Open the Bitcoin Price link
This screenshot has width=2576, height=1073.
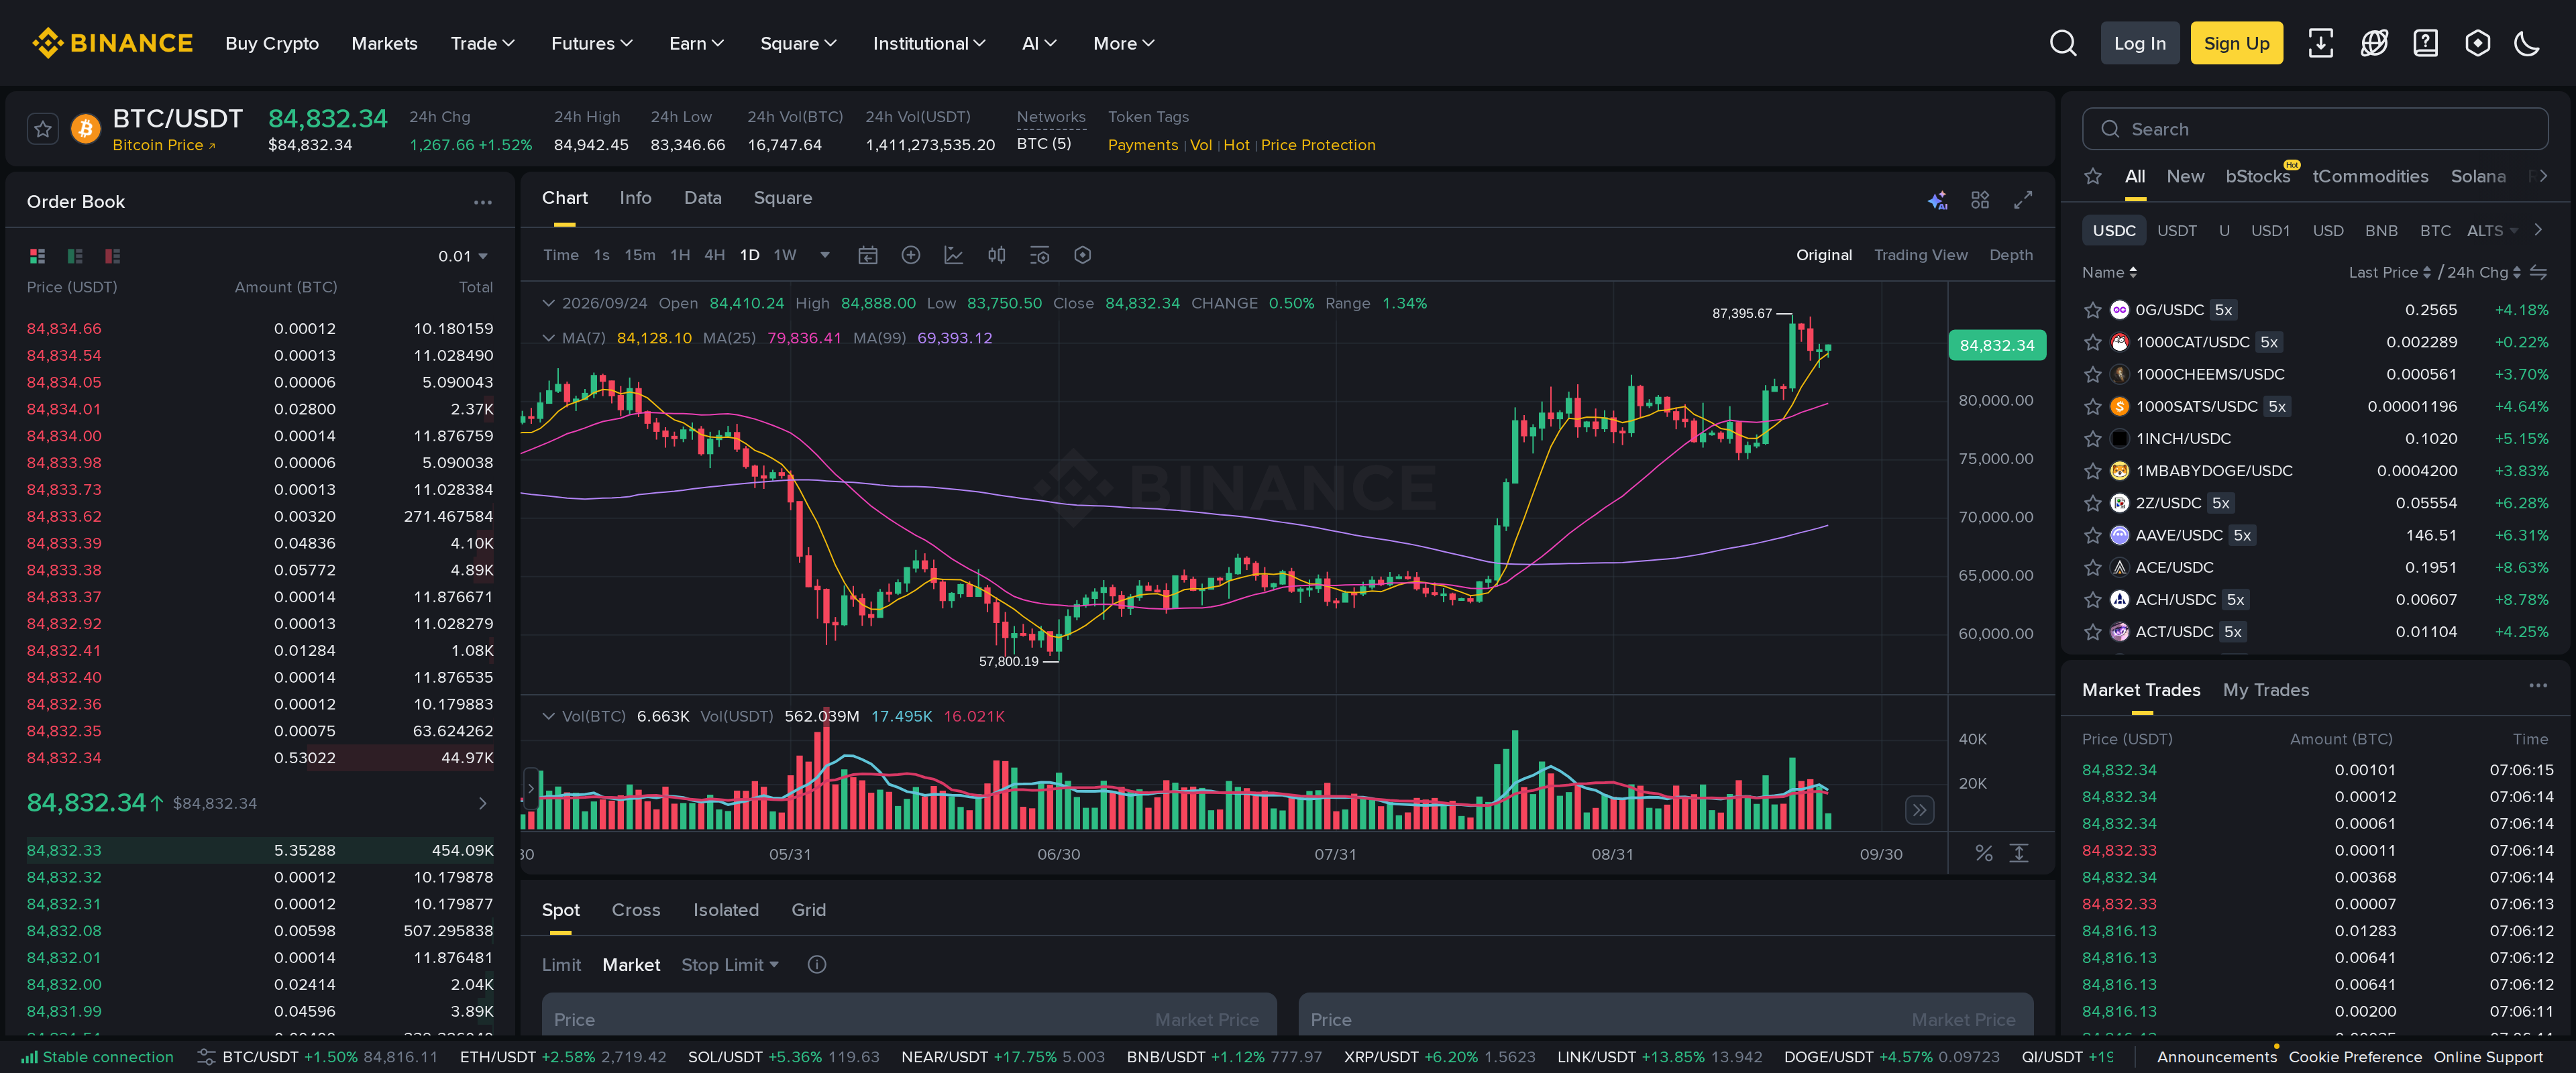[x=163, y=145]
